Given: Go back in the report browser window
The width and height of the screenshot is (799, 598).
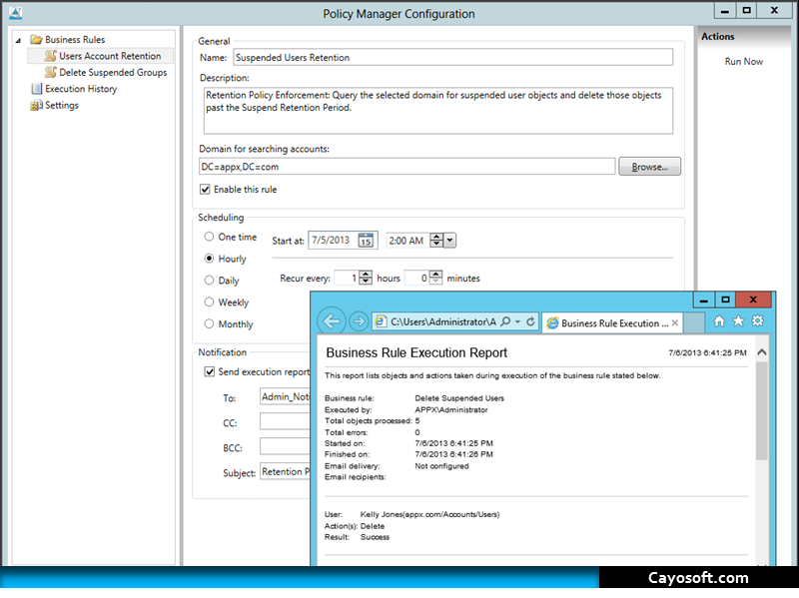Looking at the screenshot, I should 332,321.
